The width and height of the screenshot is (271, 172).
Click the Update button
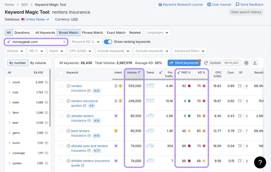pyautogui.click(x=222, y=63)
